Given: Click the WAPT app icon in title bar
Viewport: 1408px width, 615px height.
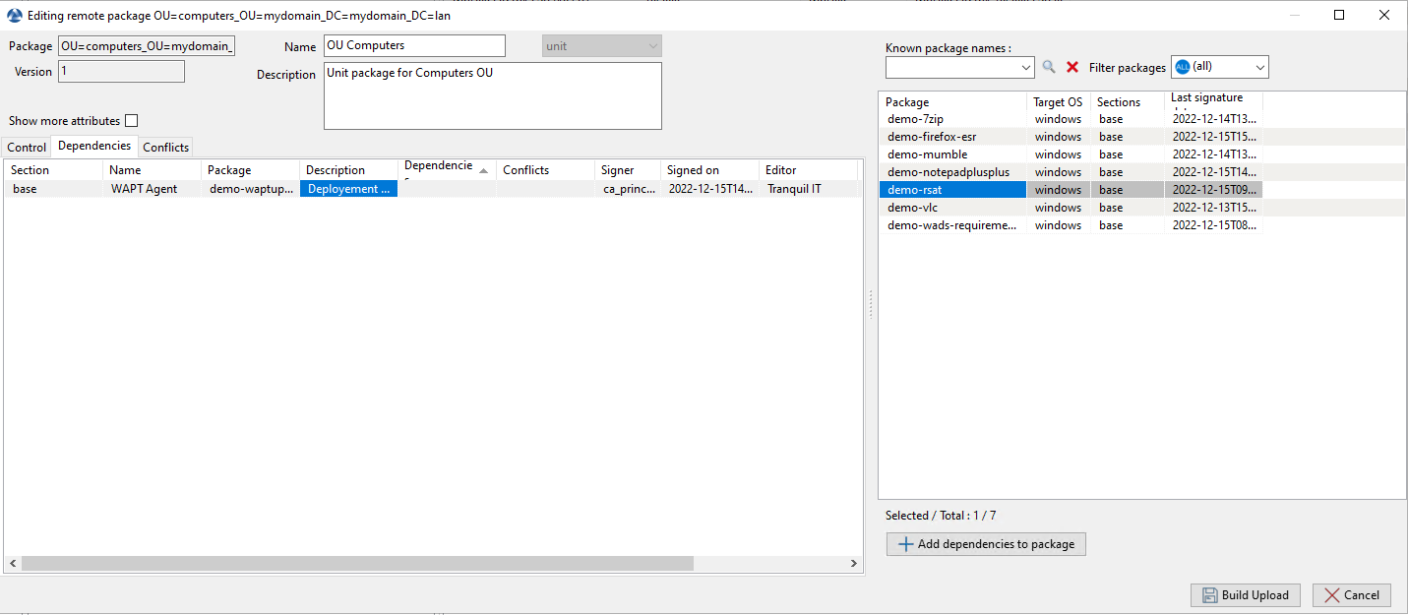Looking at the screenshot, I should tap(14, 16).
